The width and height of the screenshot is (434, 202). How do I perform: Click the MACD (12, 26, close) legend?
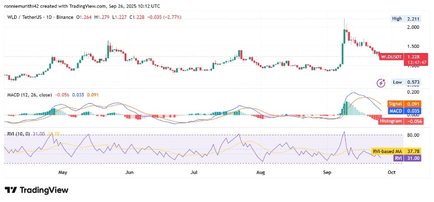coord(29,95)
